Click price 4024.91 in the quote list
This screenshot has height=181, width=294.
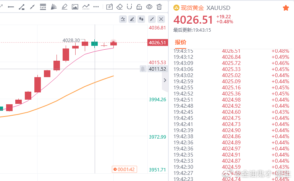pos(231,155)
